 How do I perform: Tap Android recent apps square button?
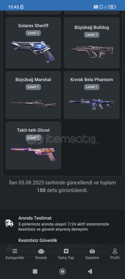(x=35, y=271)
